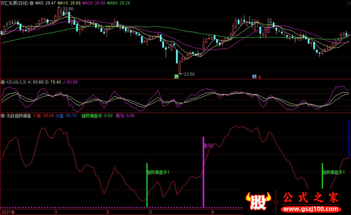
Task: Open the main chart indicator dropdown arrow
Action: [x=32, y=3]
